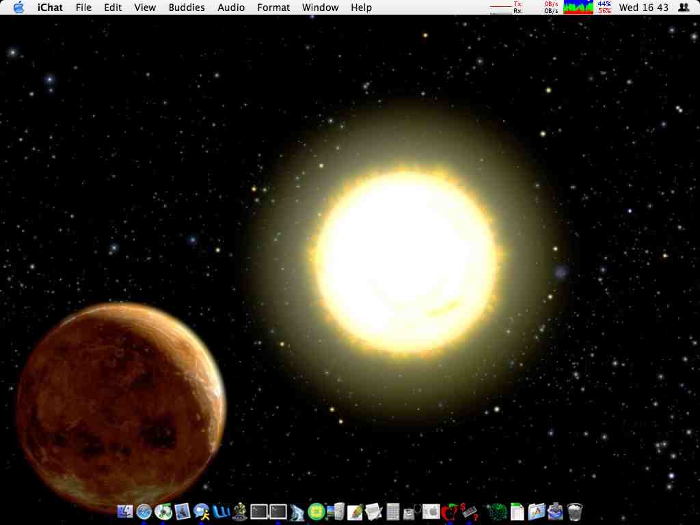This screenshot has width=700, height=525.
Task: Open the fast user switching icon
Action: [684, 8]
